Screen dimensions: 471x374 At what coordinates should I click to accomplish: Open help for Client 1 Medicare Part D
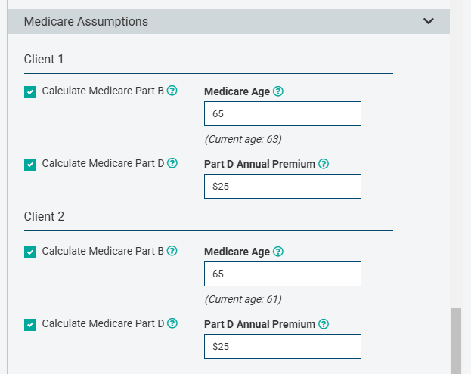[172, 163]
